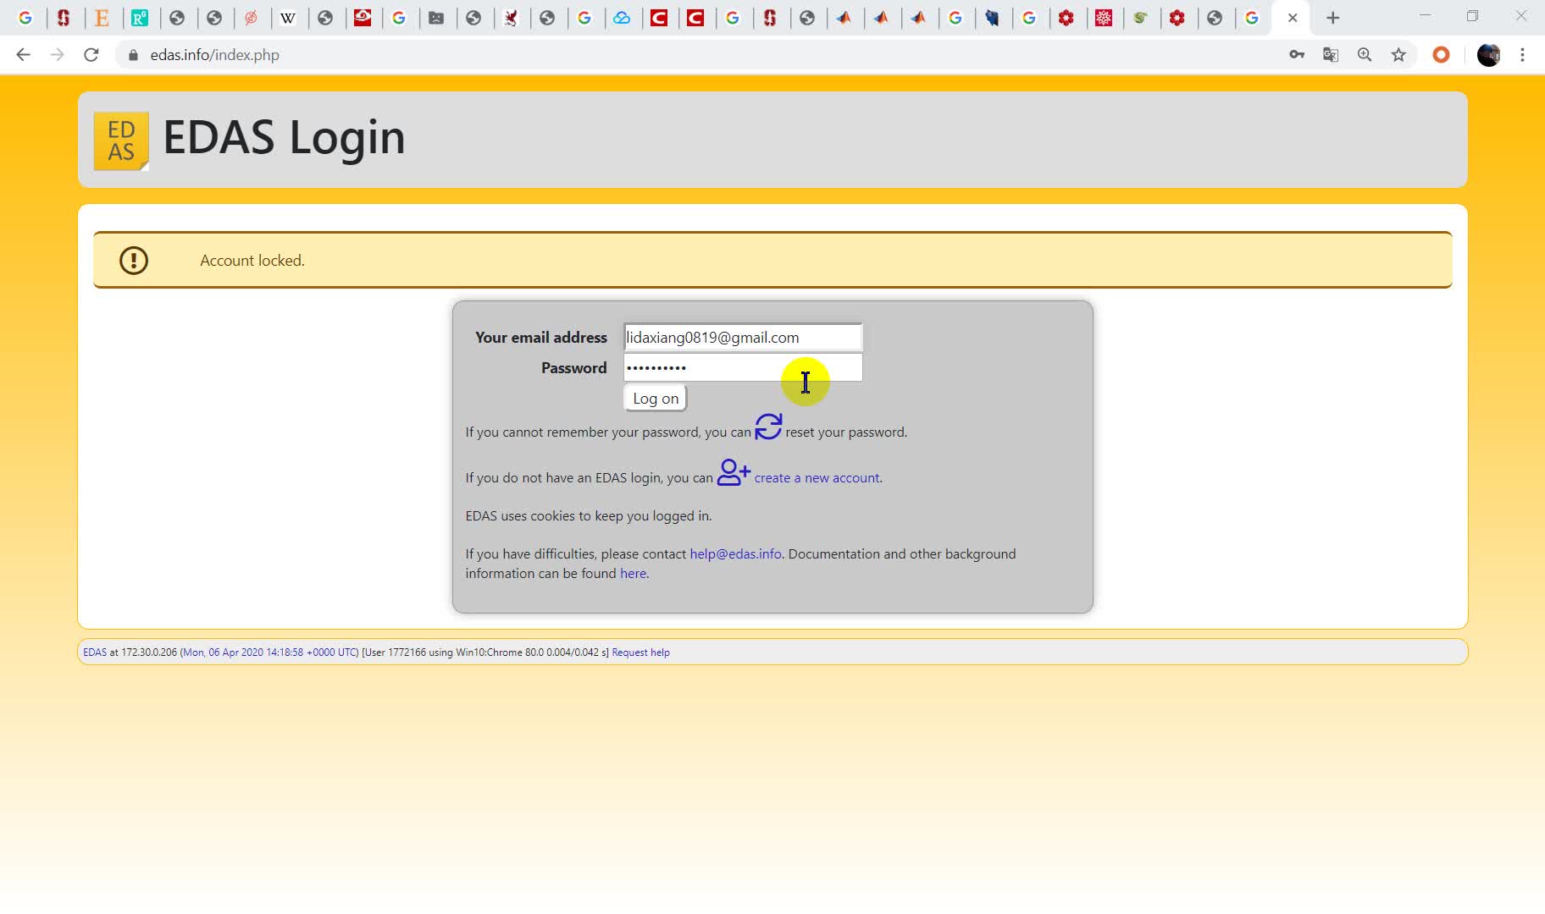Viewport: 1545px width, 914px height.
Task: Click the 'reset your password.' text
Action: 846,432
